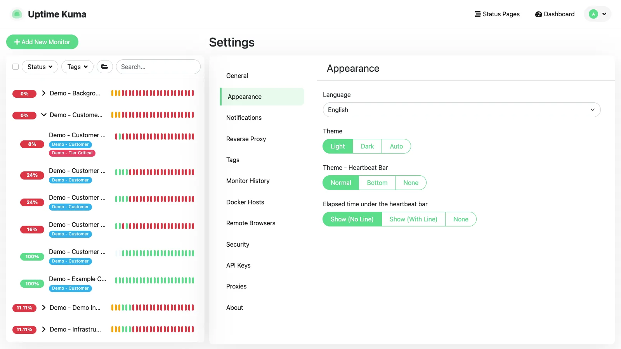Expand the Demo - Demo In... group

(x=44, y=308)
